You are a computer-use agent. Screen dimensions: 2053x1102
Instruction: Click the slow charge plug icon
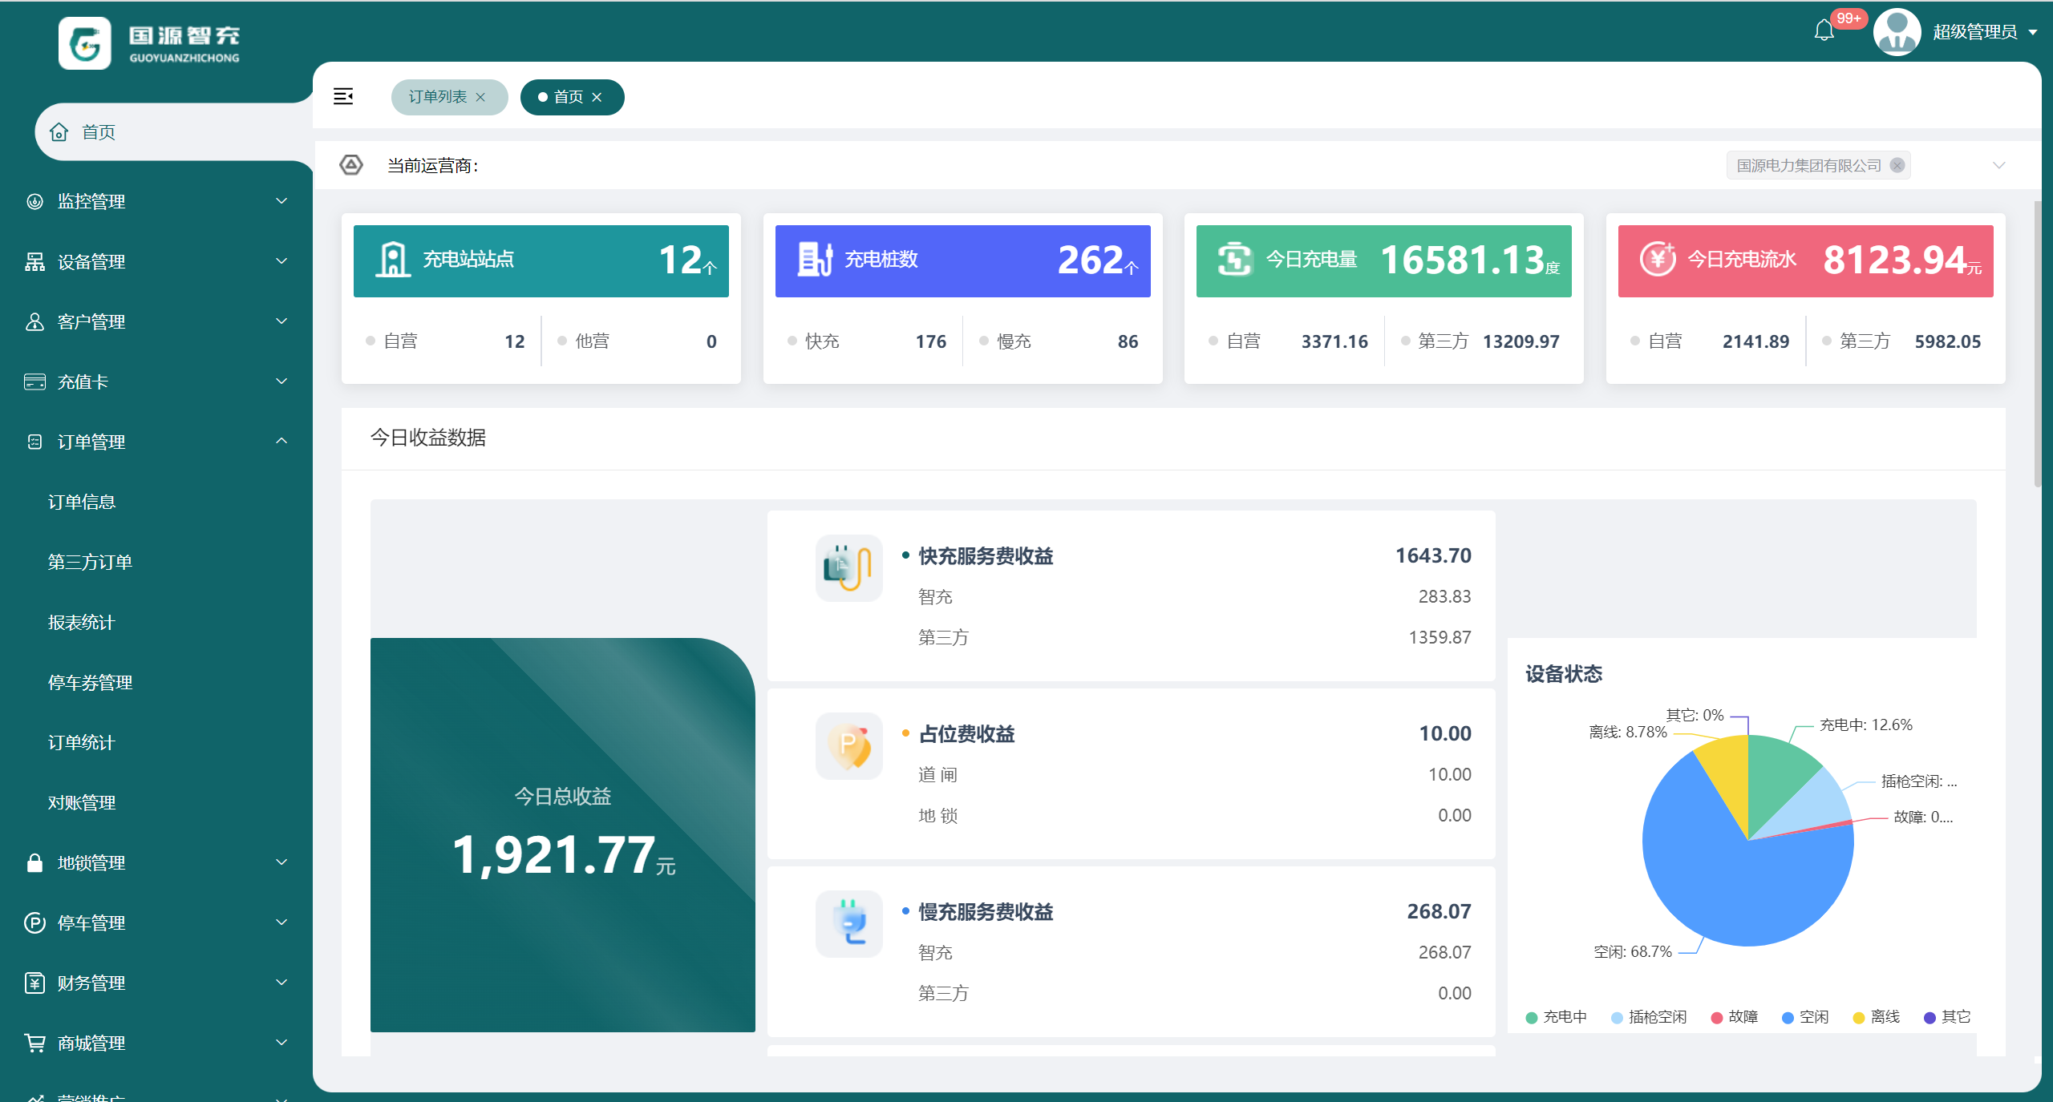tap(848, 923)
